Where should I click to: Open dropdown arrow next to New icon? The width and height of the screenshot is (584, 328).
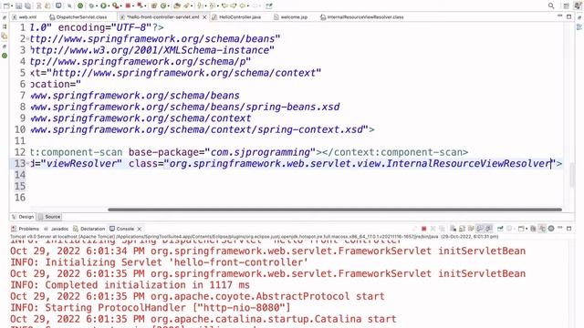tap(12, 6)
